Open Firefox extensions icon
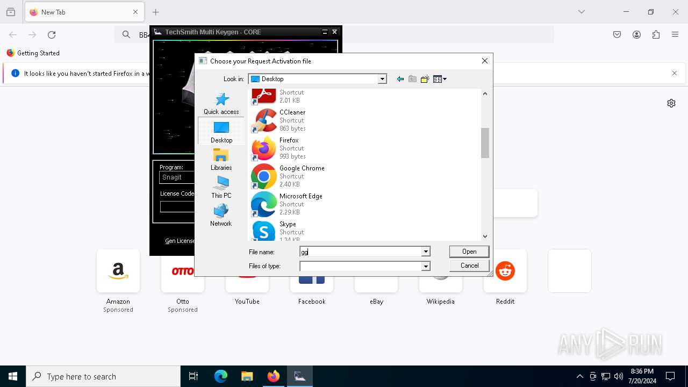 [x=656, y=35]
